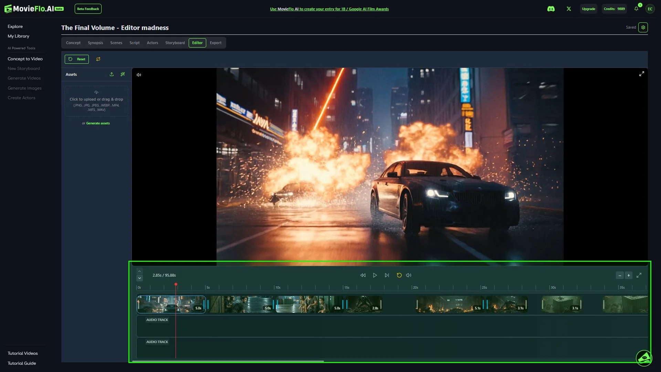The height and width of the screenshot is (372, 661).
Task: Toggle the loop playback icon
Action: [x=399, y=275]
